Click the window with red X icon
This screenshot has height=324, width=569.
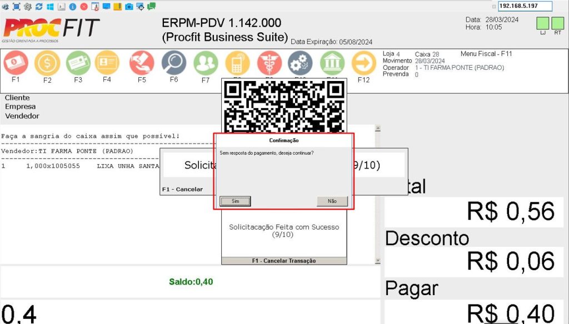click(x=95, y=7)
